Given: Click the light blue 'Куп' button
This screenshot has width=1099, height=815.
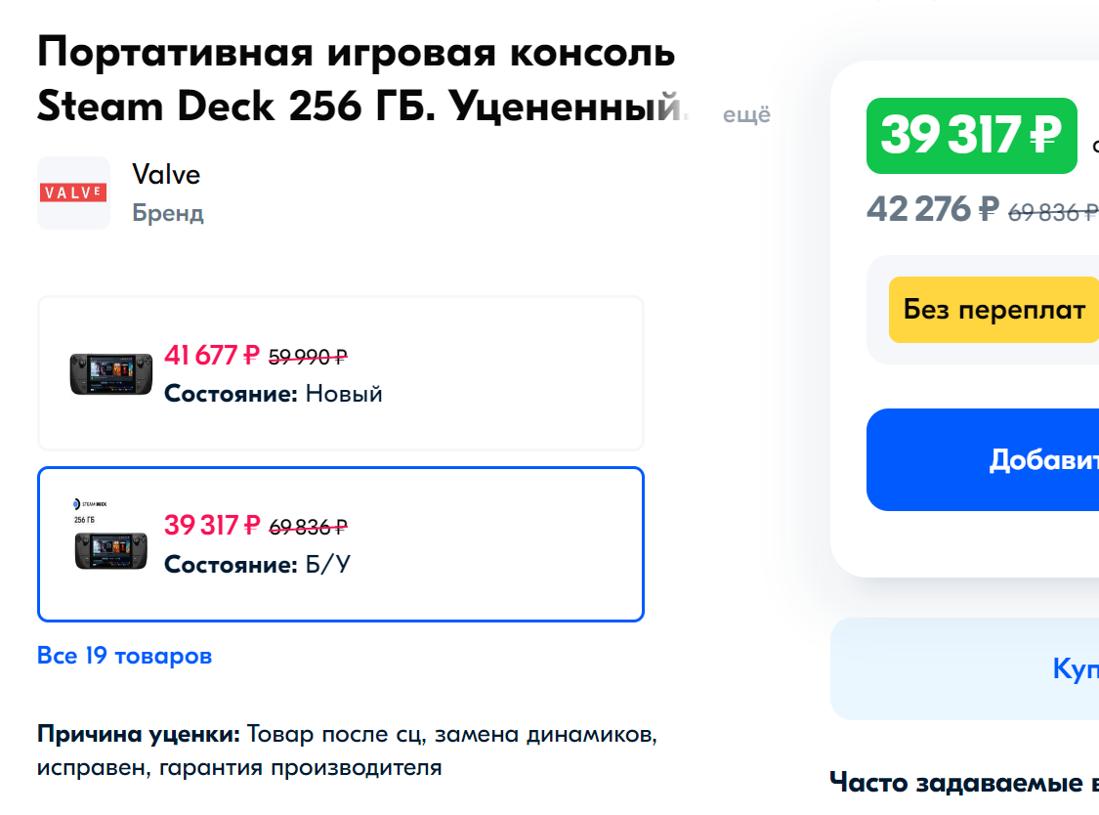Looking at the screenshot, I should pyautogui.click(x=964, y=668).
